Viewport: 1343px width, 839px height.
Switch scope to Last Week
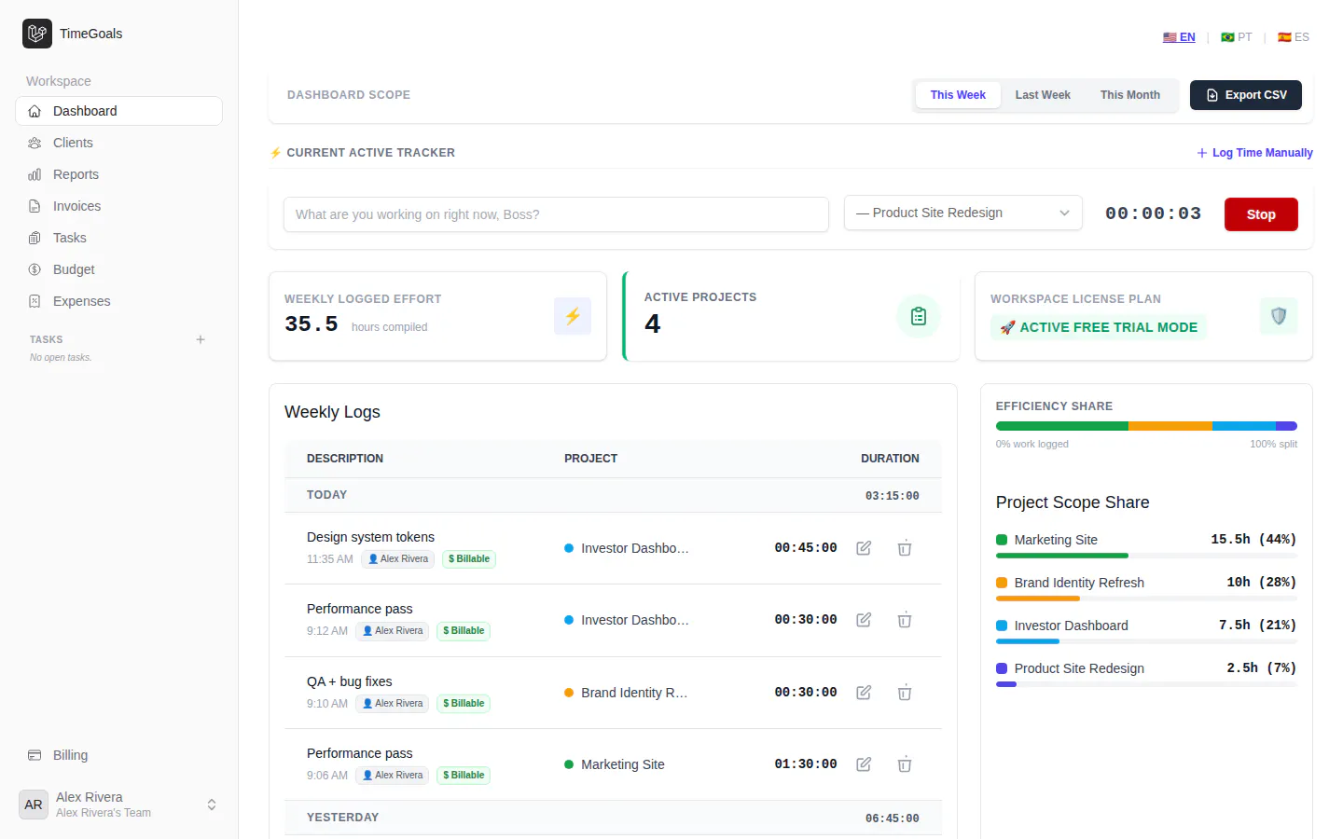(x=1043, y=95)
